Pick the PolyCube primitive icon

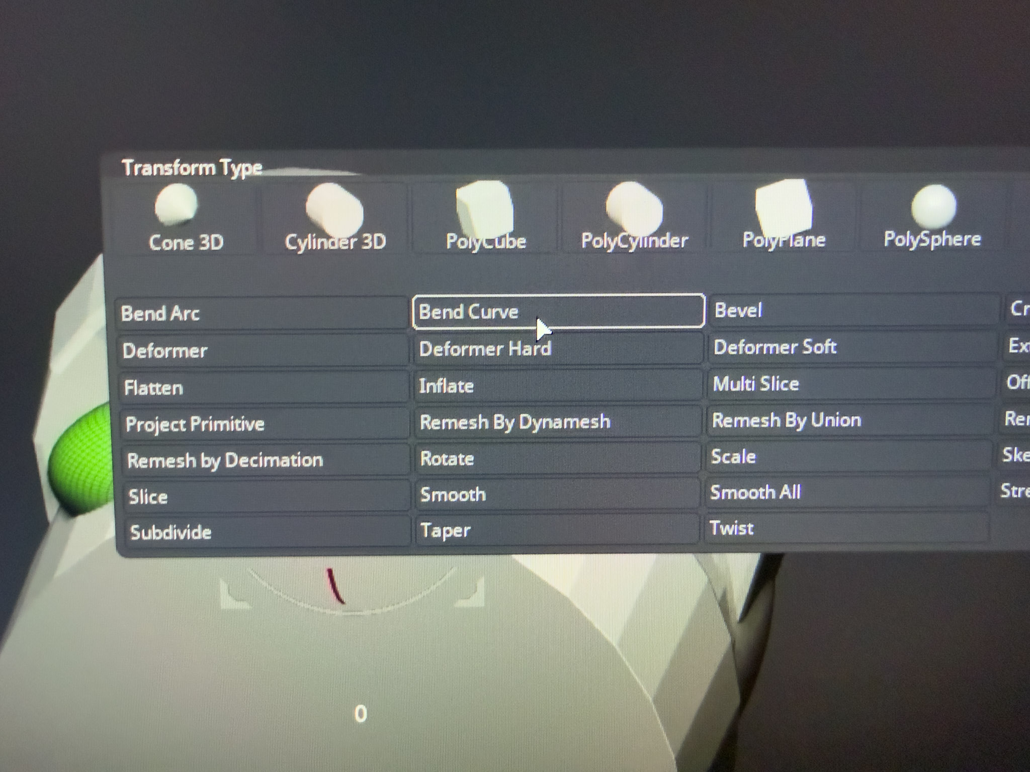pyautogui.click(x=485, y=209)
